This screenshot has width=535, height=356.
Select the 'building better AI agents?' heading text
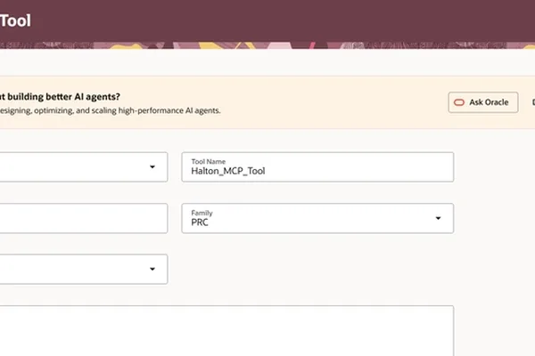point(64,97)
